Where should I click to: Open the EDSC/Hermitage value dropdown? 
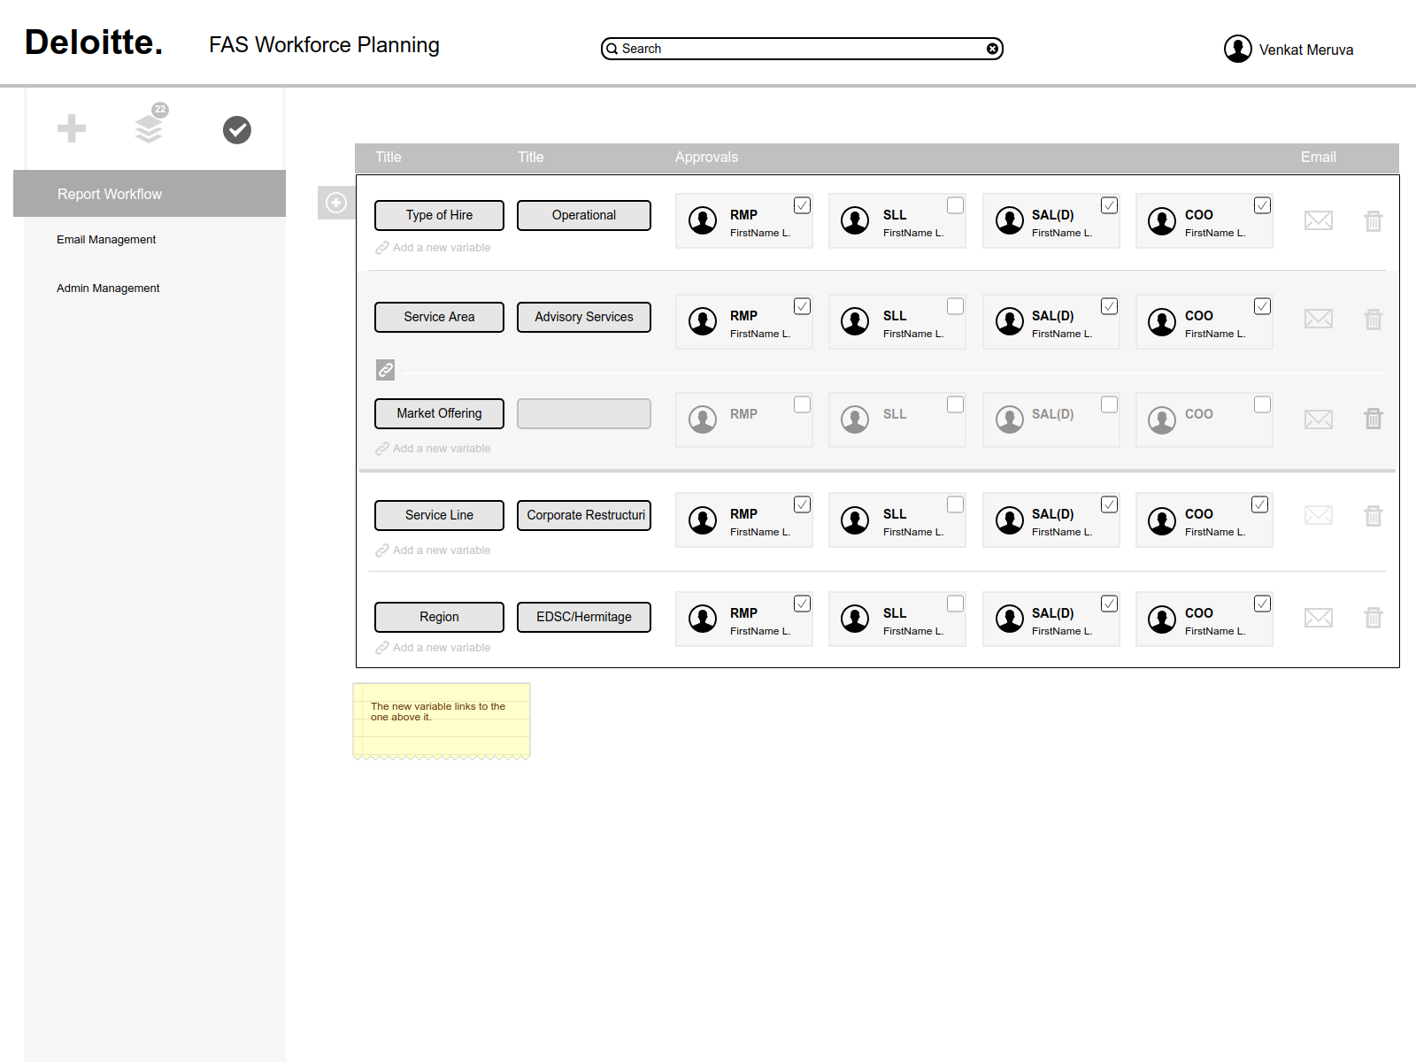point(584,617)
